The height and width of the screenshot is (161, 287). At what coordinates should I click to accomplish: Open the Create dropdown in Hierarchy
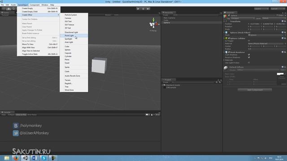click(x=166, y=15)
